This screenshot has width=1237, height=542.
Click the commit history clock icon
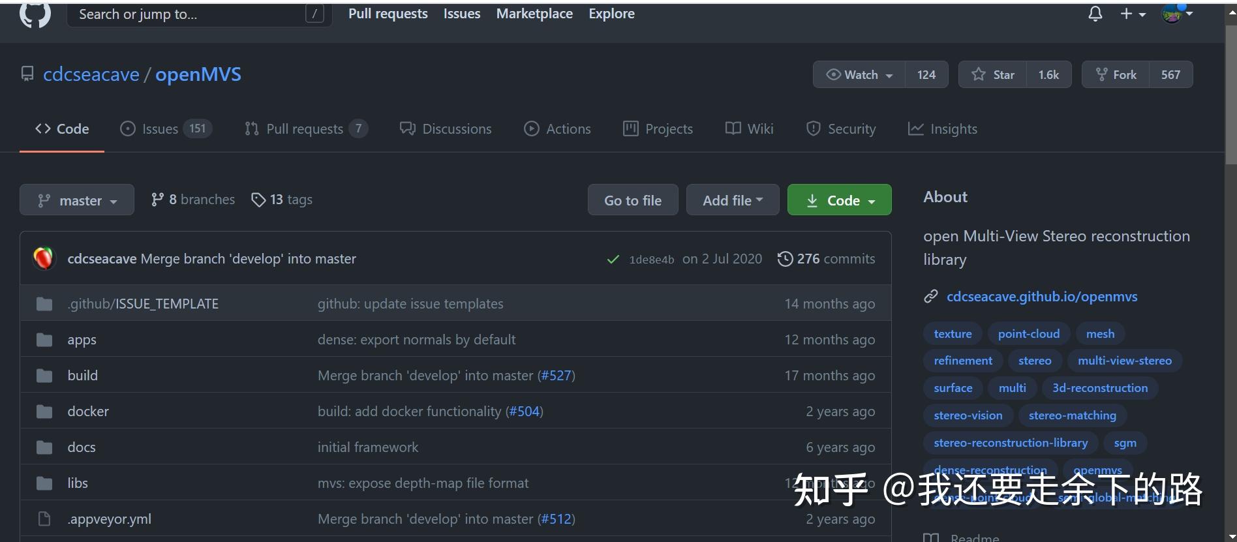(785, 259)
